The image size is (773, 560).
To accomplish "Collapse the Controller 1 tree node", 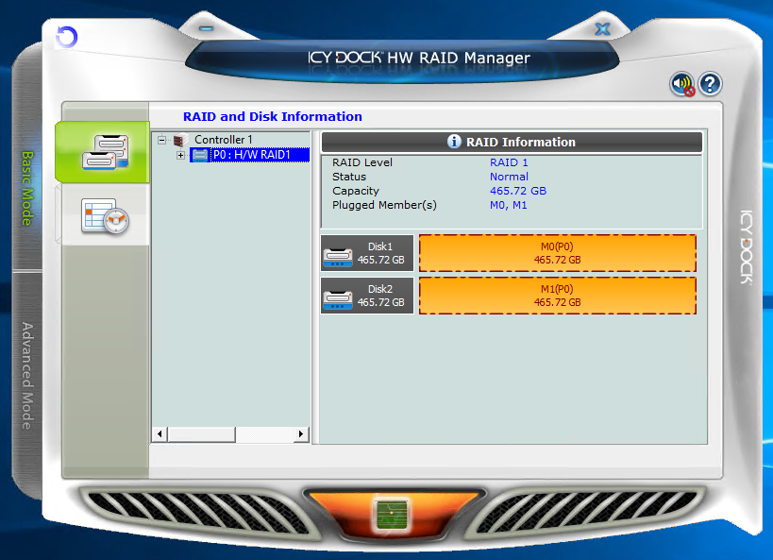I will [x=161, y=140].
